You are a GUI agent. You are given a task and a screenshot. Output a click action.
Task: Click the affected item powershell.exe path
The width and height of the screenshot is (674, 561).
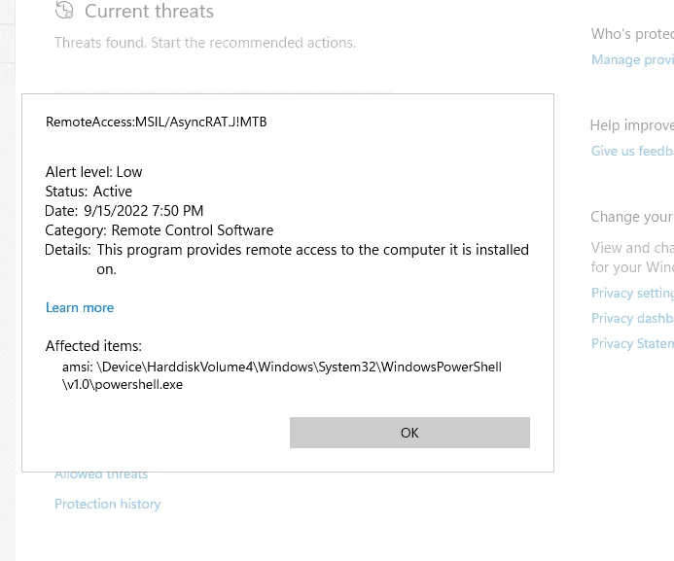[x=281, y=375]
